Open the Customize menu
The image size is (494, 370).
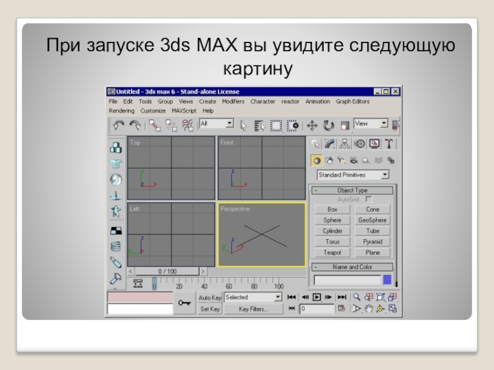tap(153, 111)
